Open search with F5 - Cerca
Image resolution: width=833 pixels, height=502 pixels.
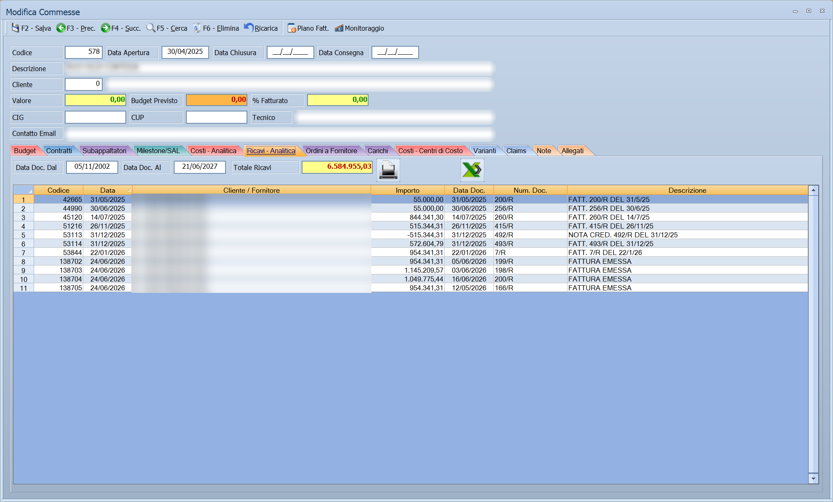(167, 28)
